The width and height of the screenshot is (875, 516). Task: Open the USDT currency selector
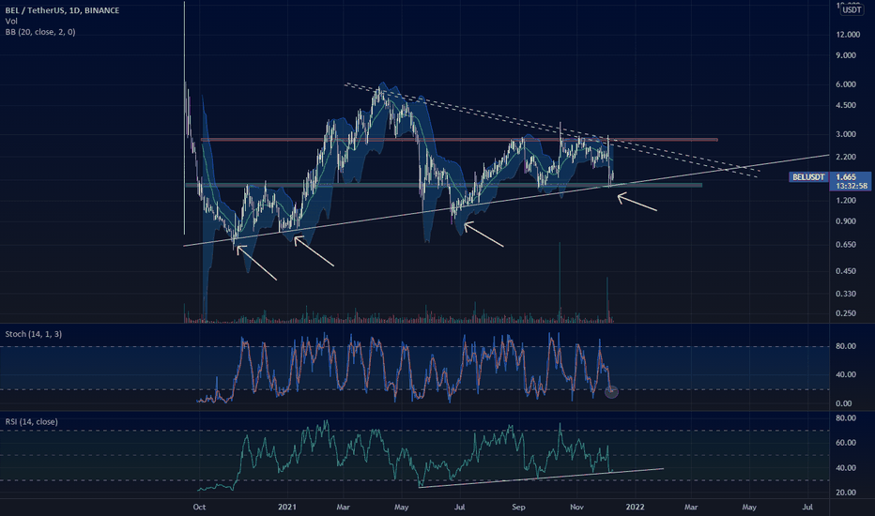click(852, 9)
